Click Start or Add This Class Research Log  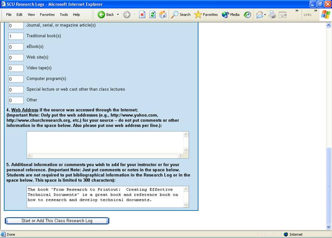click(x=57, y=221)
